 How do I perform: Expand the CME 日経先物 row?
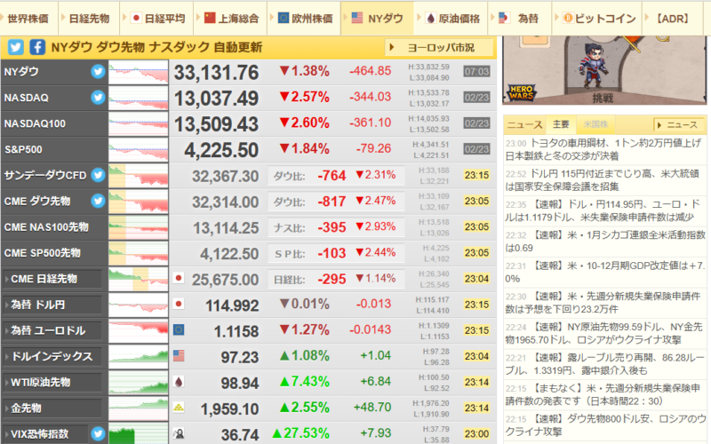click(x=52, y=279)
